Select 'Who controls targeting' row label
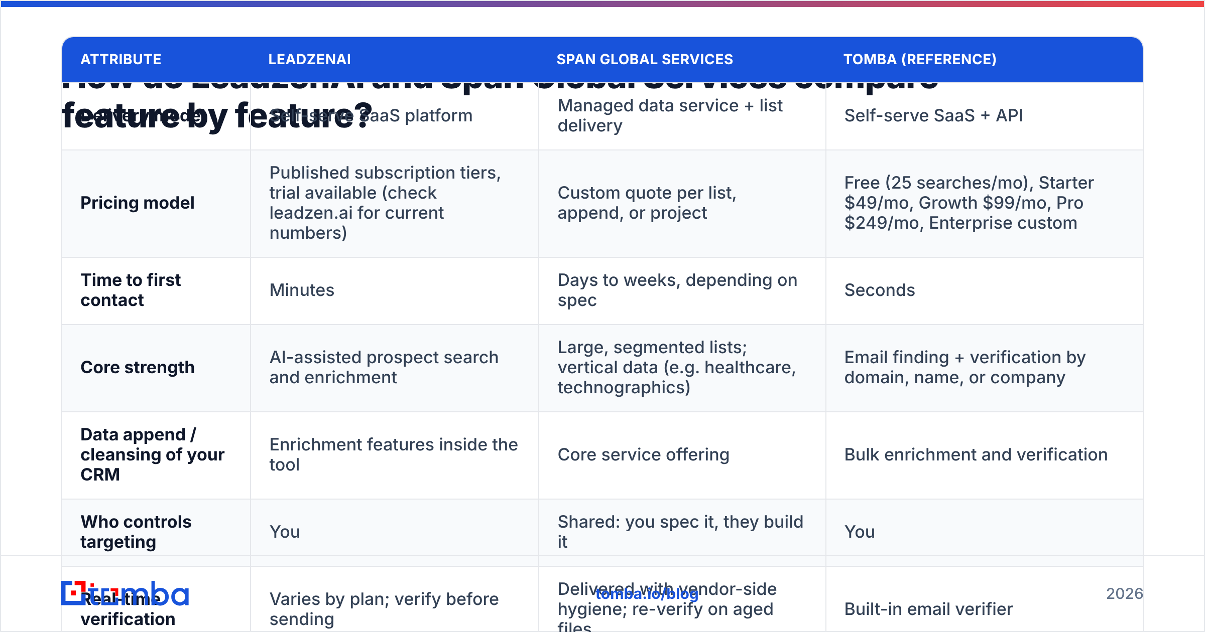Screen dimensions: 1205x632 click(136, 532)
